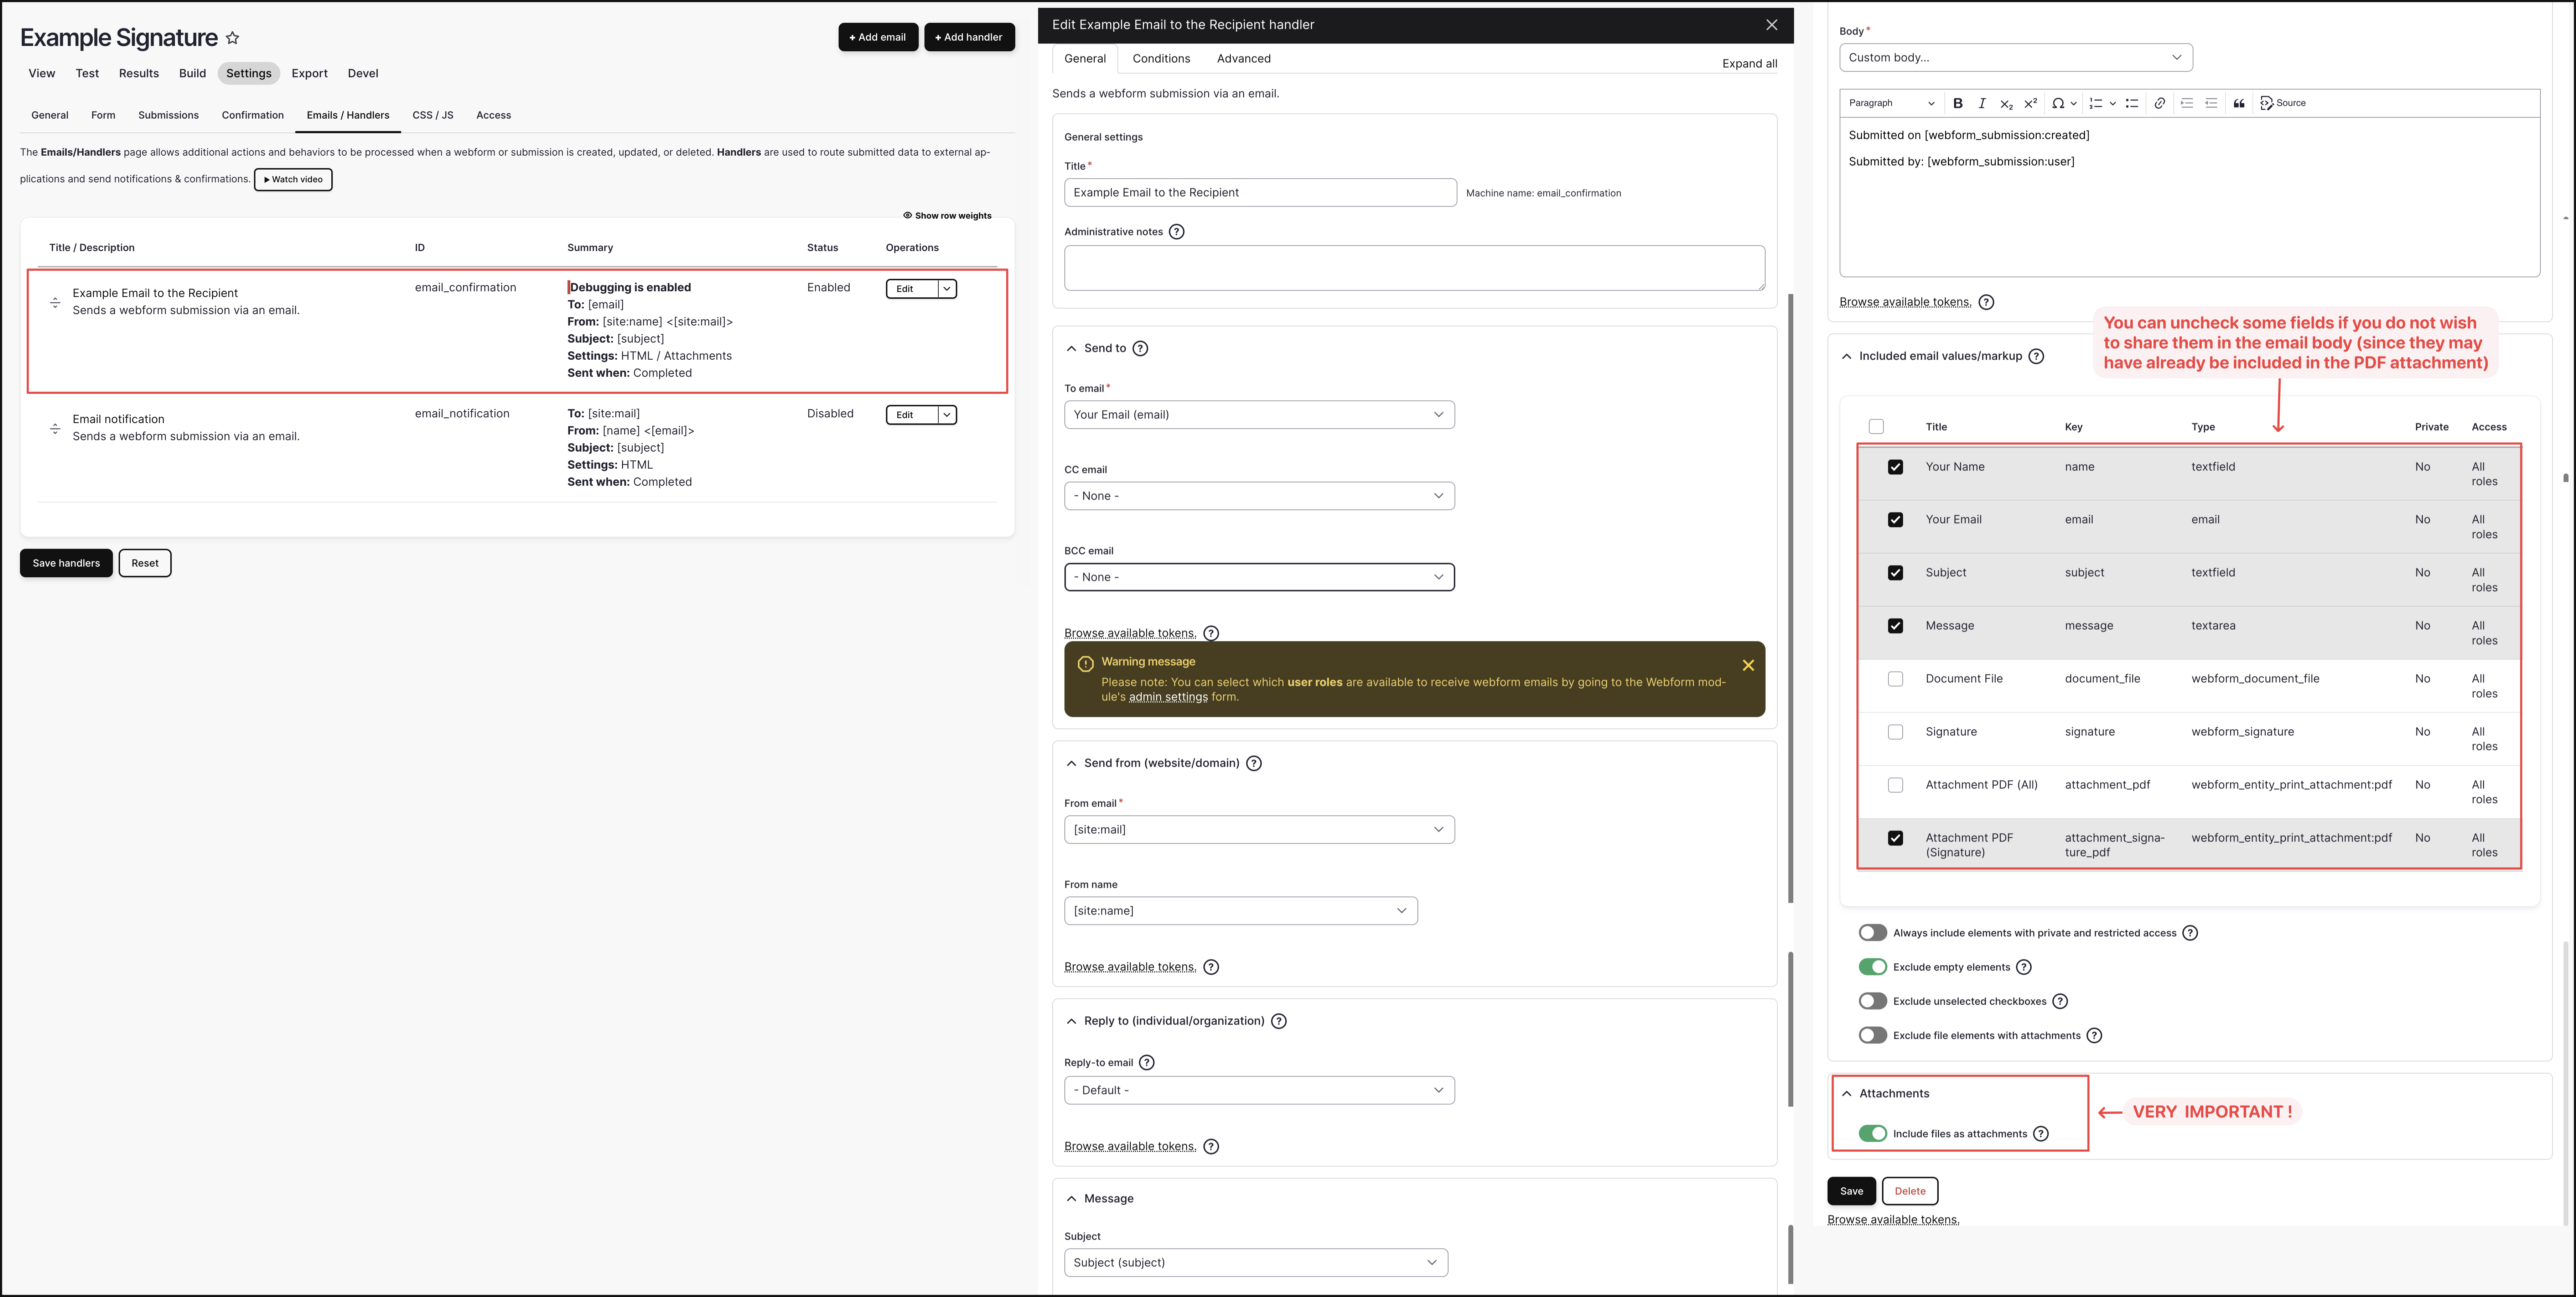Click the Save handlers button

(66, 563)
